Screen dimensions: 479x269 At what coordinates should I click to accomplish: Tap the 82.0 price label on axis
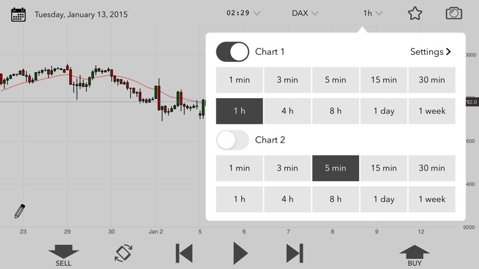[472, 102]
